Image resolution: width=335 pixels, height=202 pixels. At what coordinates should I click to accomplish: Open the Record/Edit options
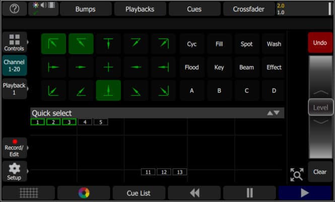14,147
